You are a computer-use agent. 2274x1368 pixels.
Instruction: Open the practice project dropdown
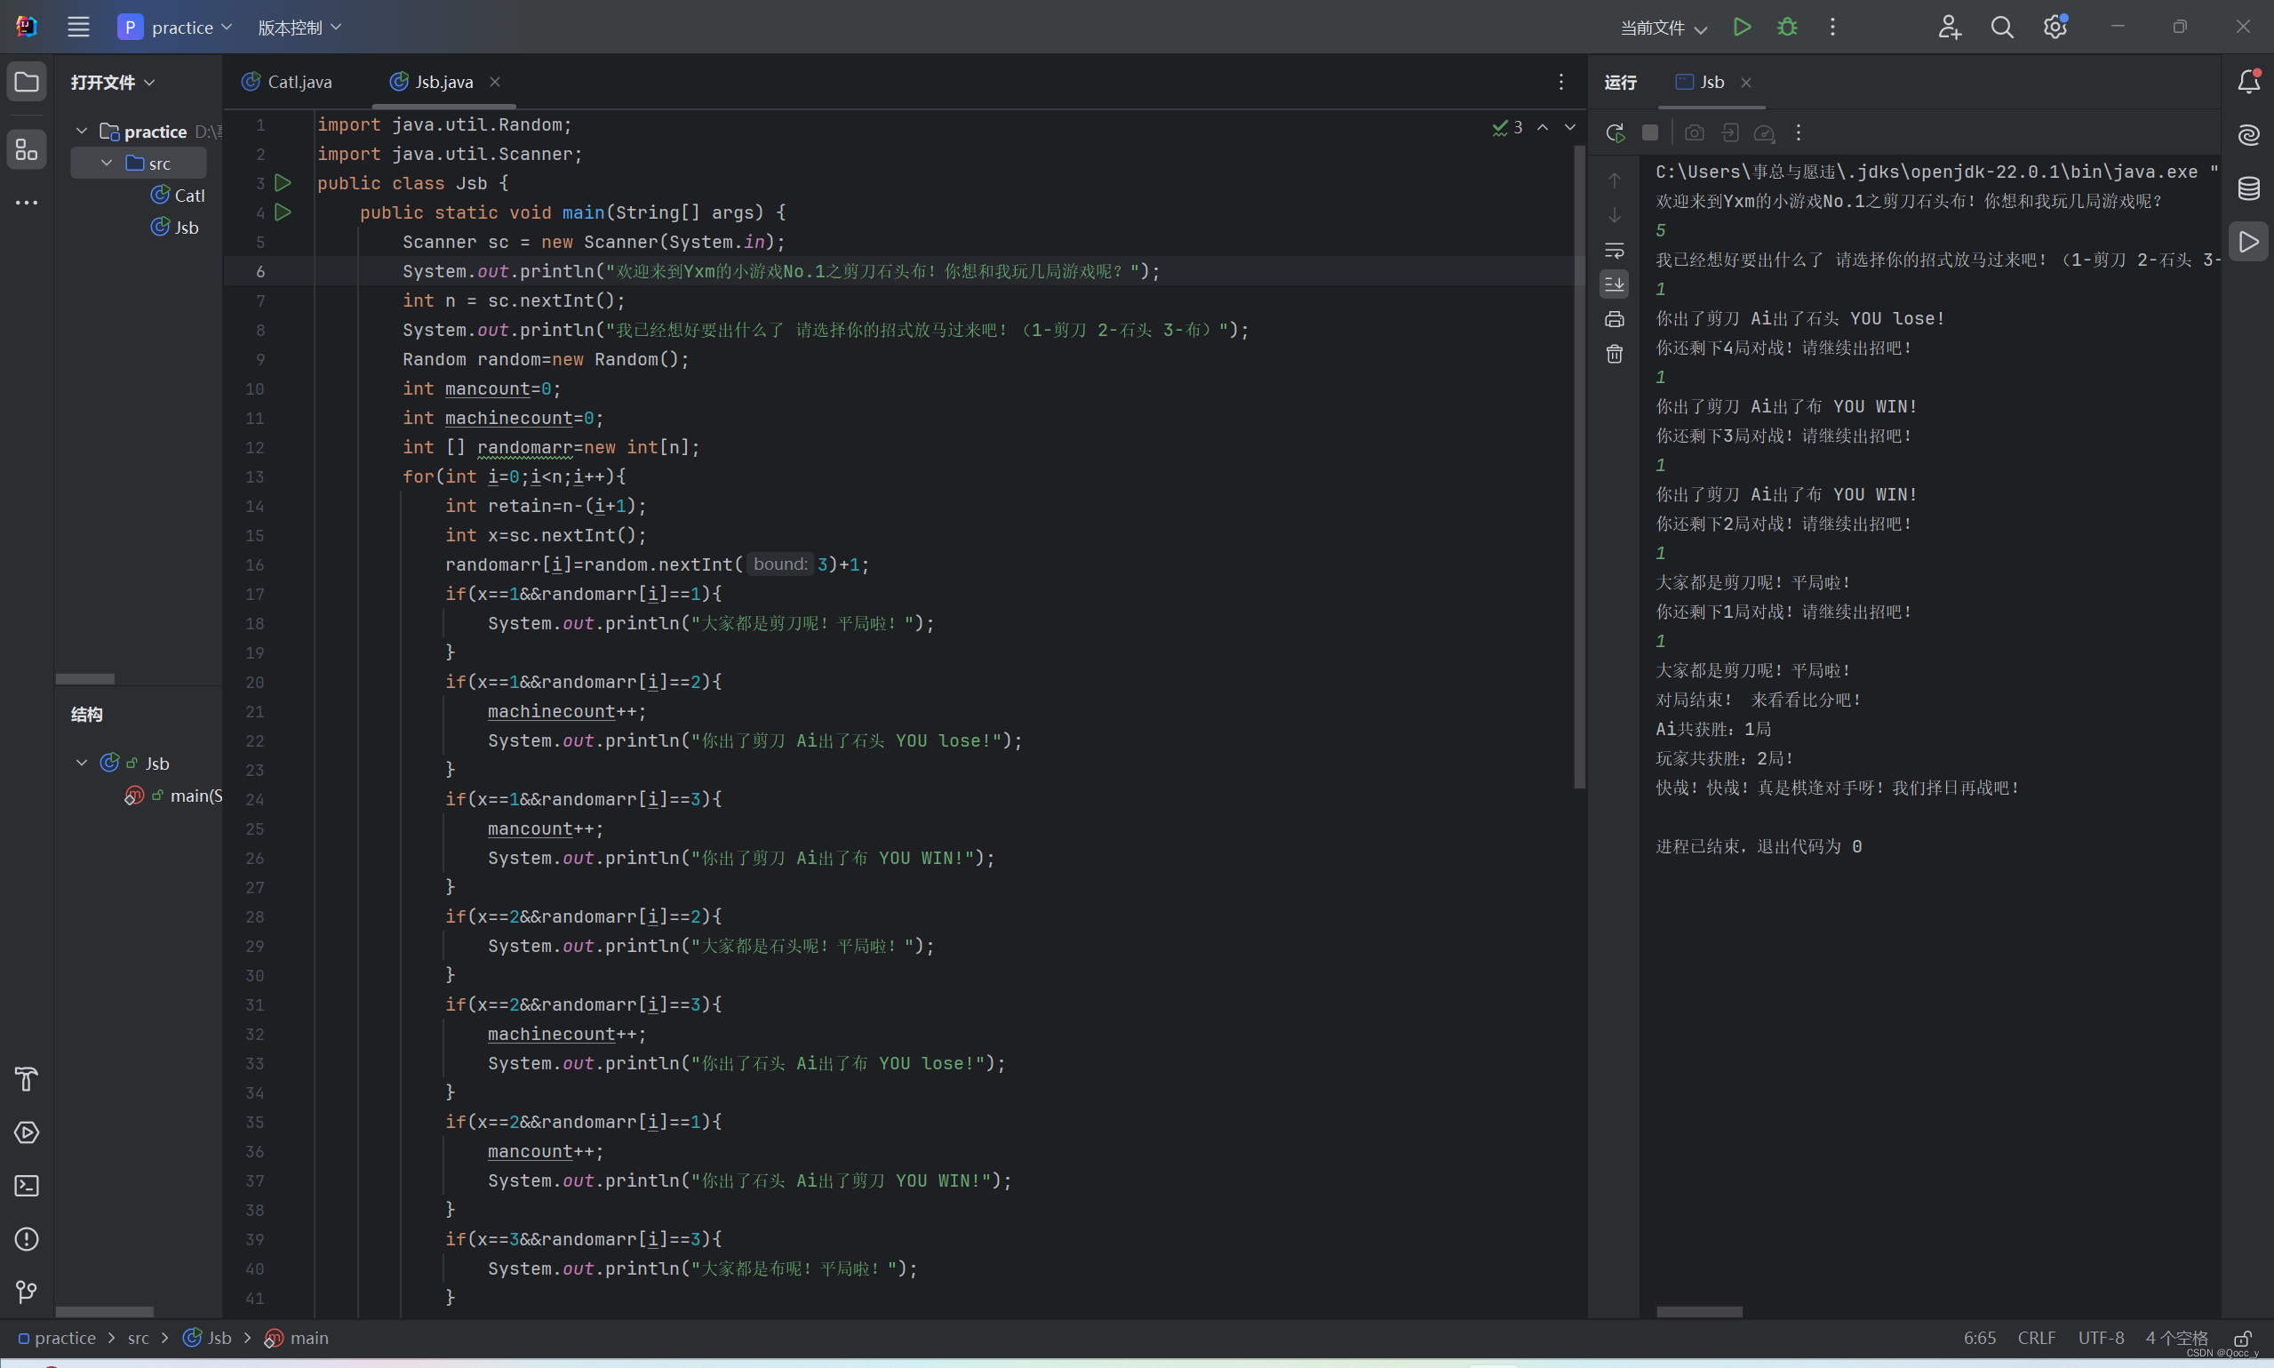(175, 27)
